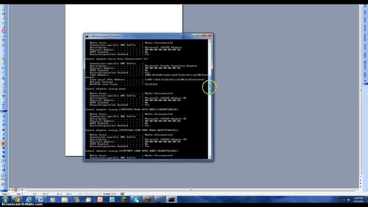The image size is (368, 207).
Task: Open Skype from the taskbar
Action: click(136, 200)
